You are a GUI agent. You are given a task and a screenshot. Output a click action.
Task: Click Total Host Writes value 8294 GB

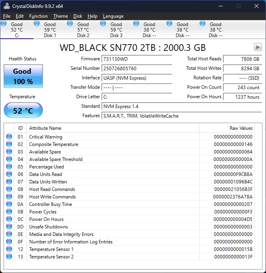[x=243, y=68]
